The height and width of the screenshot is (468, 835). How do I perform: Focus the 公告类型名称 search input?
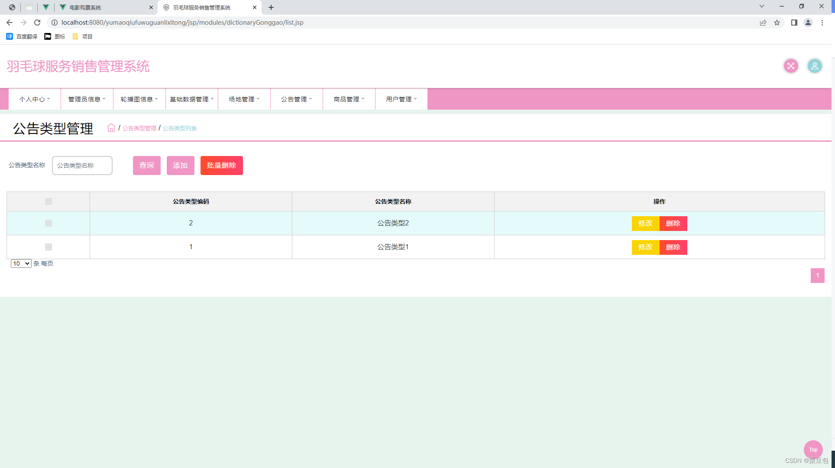(82, 166)
